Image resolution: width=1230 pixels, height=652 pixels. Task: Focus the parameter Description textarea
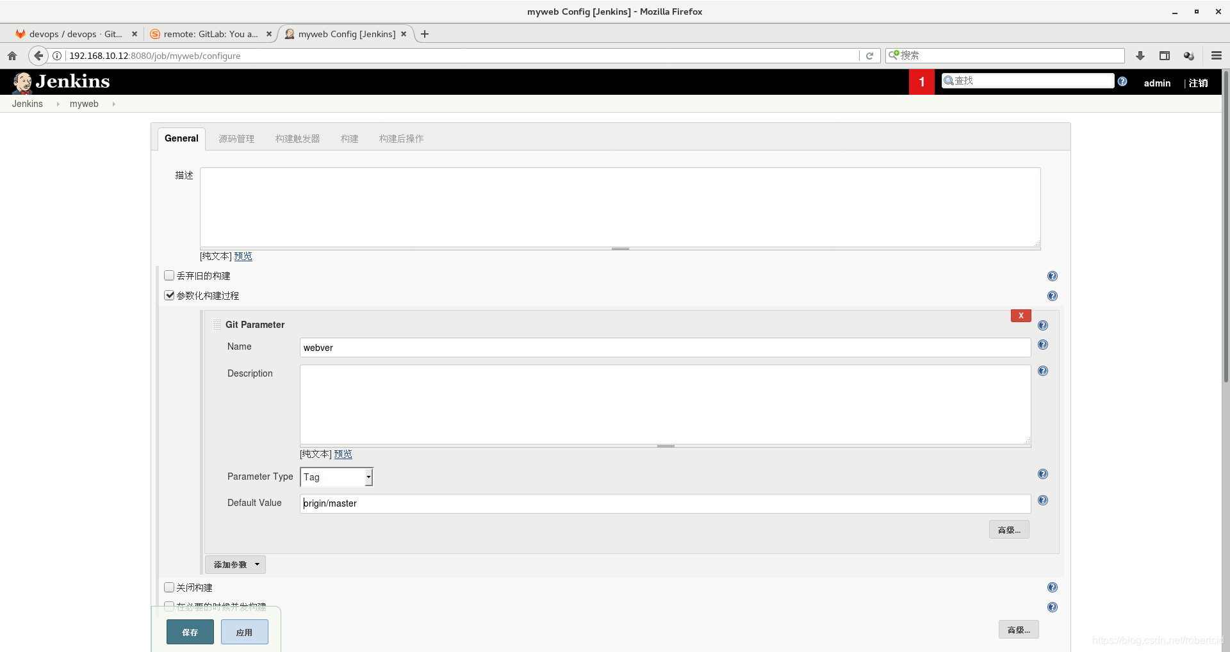pyautogui.click(x=665, y=405)
